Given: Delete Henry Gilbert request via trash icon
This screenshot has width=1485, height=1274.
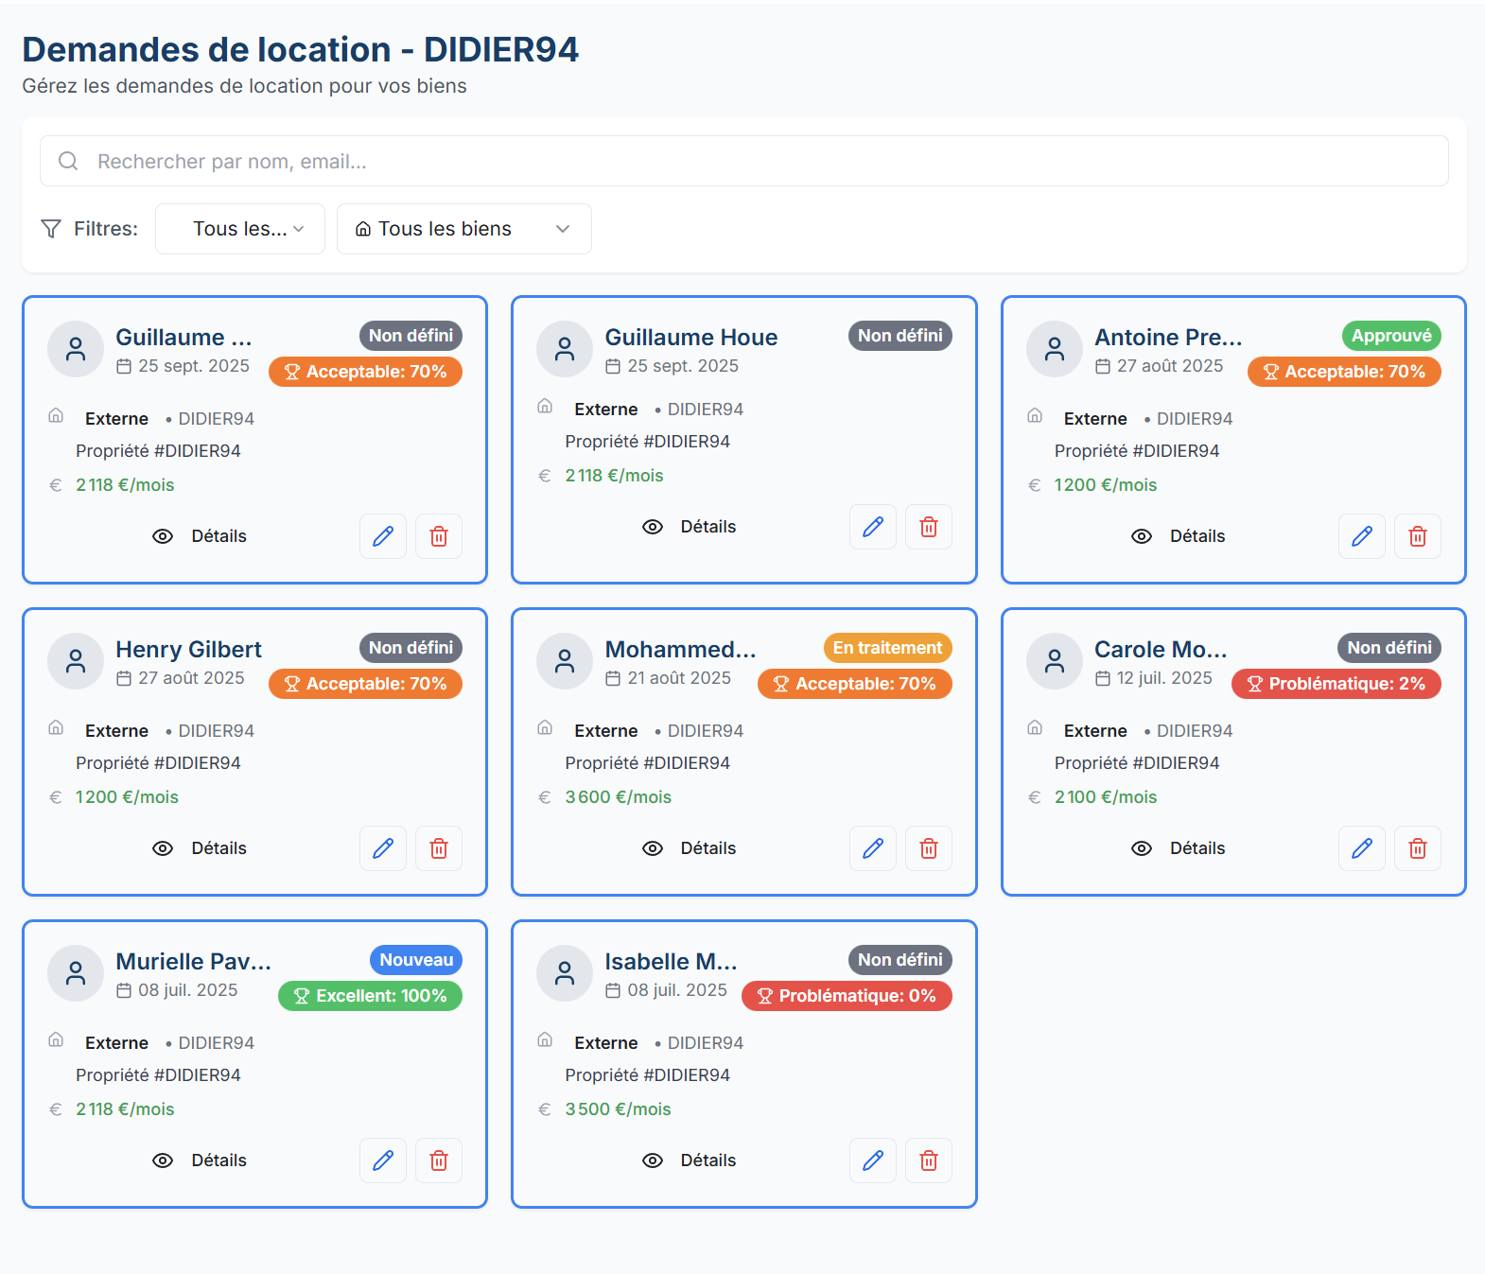Looking at the screenshot, I should pos(439,848).
